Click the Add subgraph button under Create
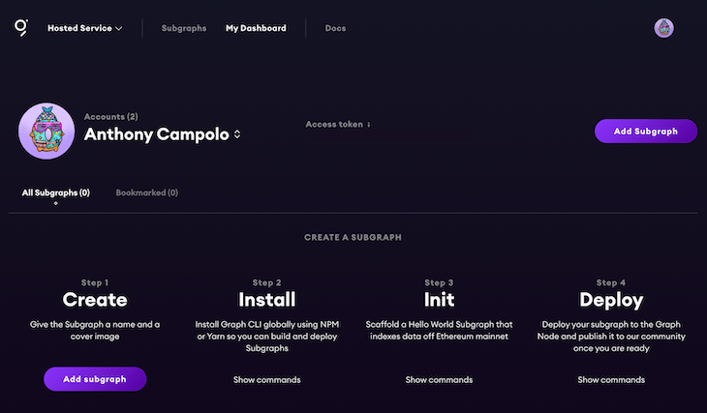Image resolution: width=707 pixels, height=413 pixels. click(x=95, y=379)
